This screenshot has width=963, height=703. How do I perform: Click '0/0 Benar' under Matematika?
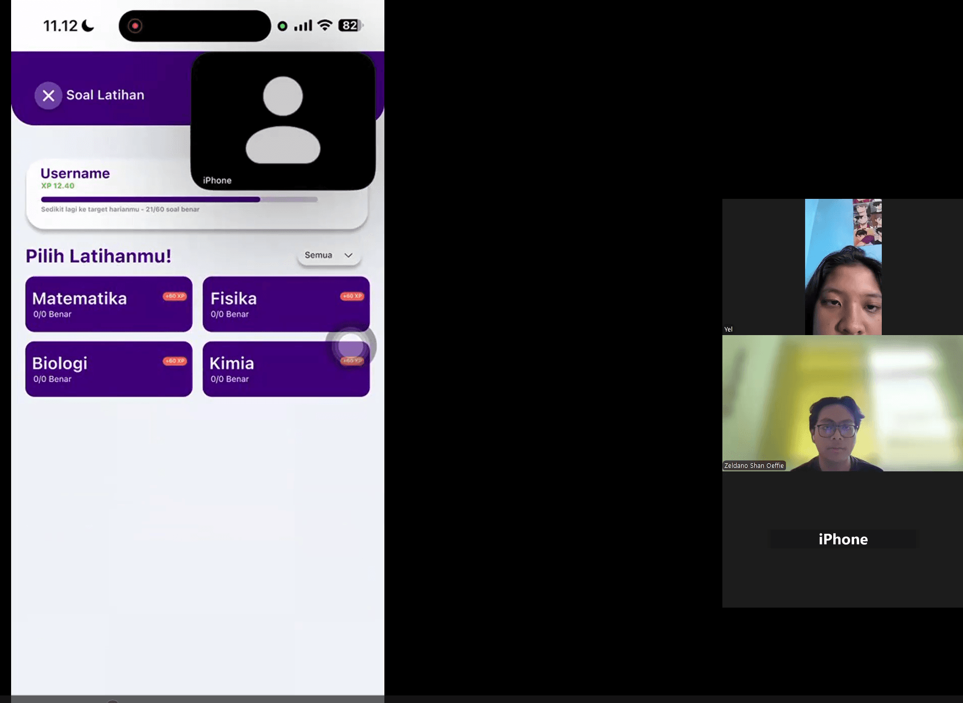[x=52, y=314]
